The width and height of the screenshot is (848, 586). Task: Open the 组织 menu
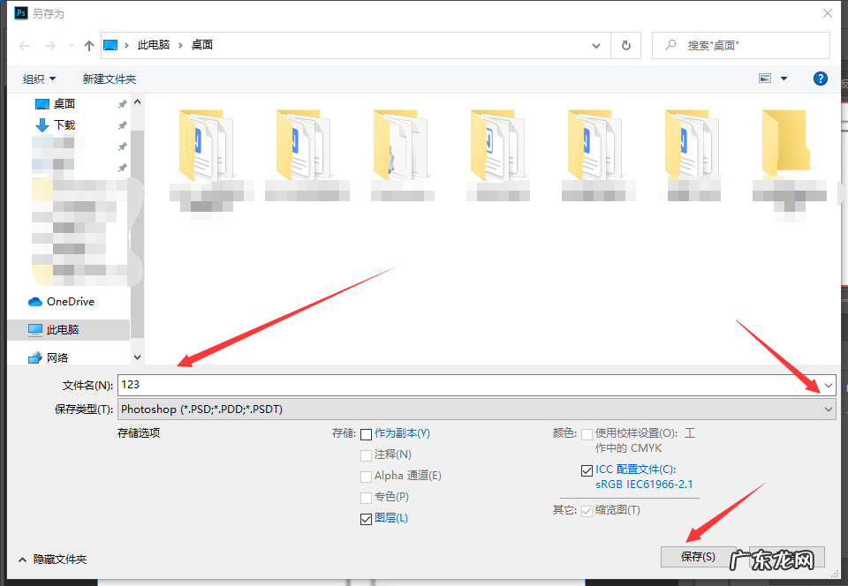pyautogui.click(x=39, y=79)
